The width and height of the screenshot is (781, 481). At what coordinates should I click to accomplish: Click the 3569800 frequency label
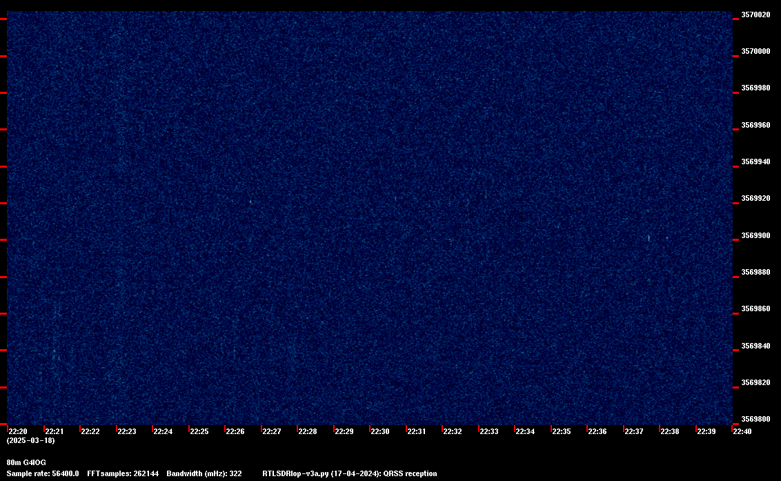(755, 419)
